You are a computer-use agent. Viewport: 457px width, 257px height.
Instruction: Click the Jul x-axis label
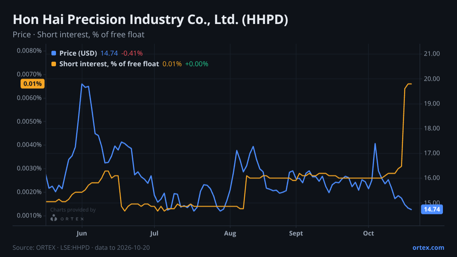[x=154, y=233]
